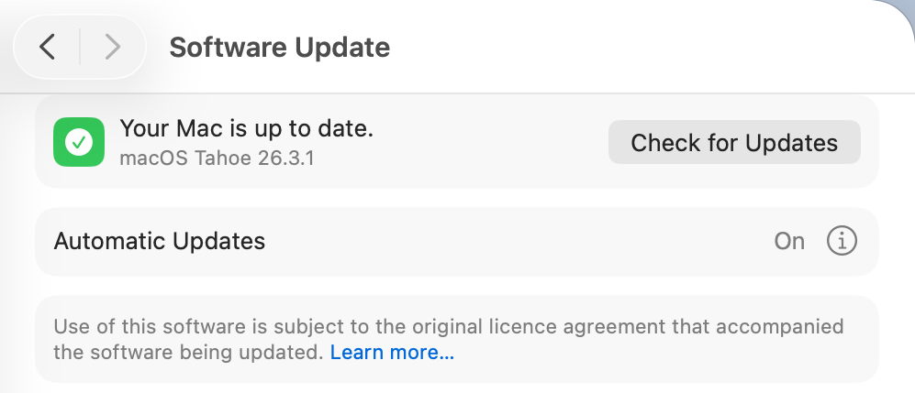
Task: Click the macOS Tahoe 26.3.1 version label
Action: click(x=217, y=158)
